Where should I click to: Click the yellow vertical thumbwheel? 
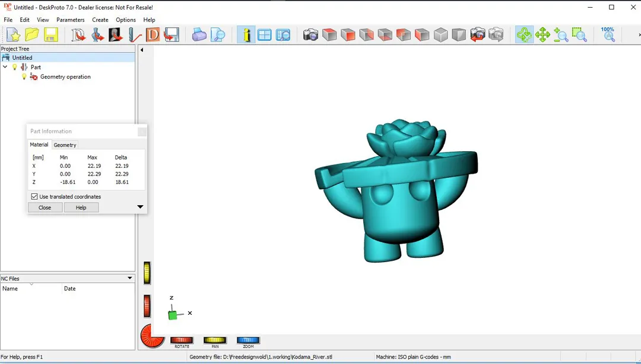click(147, 273)
